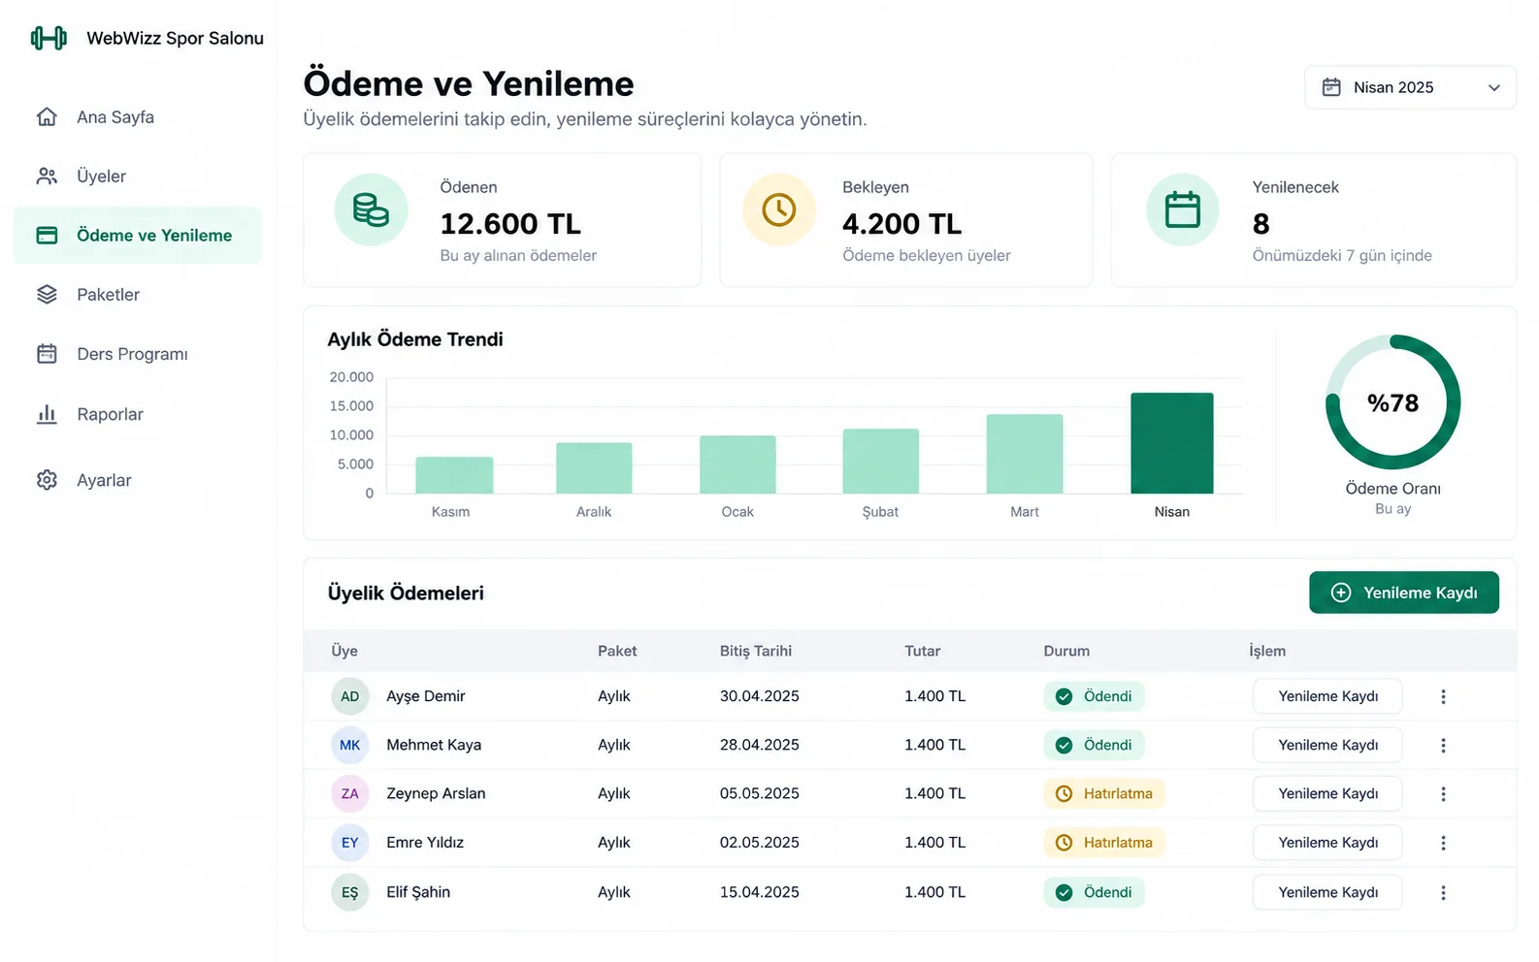Click the AD avatar for Ayşe Demir
Image resolution: width=1539 pixels, height=962 pixels.
tap(349, 696)
